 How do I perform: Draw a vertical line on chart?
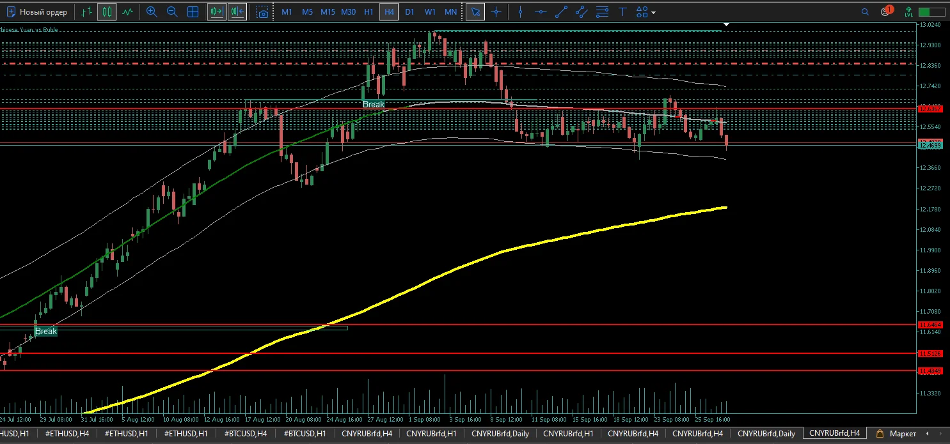521,11
